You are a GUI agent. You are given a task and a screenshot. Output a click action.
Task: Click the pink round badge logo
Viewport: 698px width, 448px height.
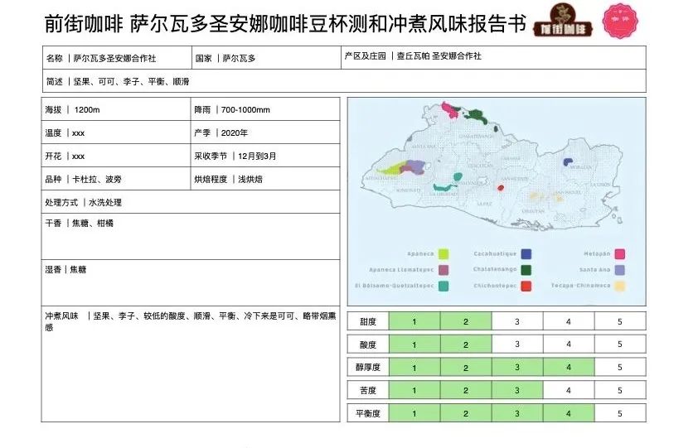623,22
